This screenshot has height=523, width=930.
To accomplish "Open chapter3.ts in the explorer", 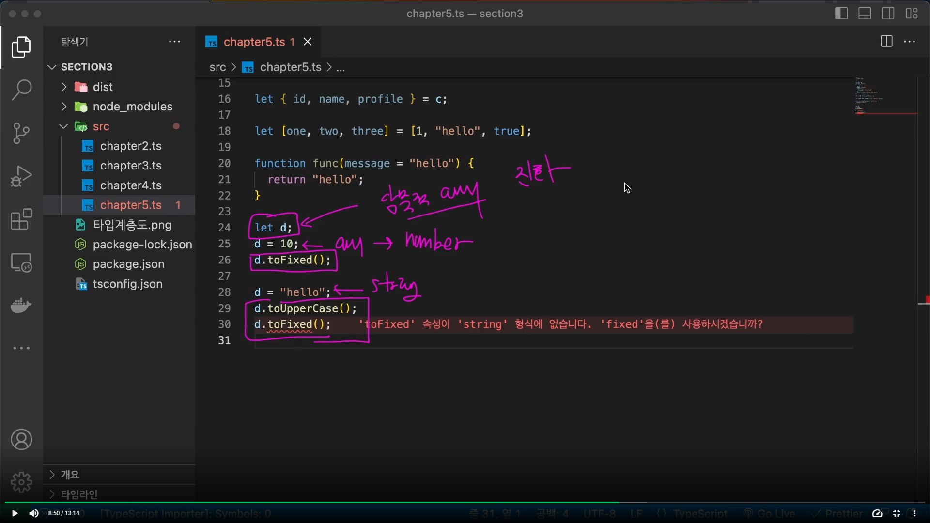I will pos(130,166).
